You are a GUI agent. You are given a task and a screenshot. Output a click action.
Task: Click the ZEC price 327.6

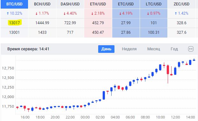(181, 32)
